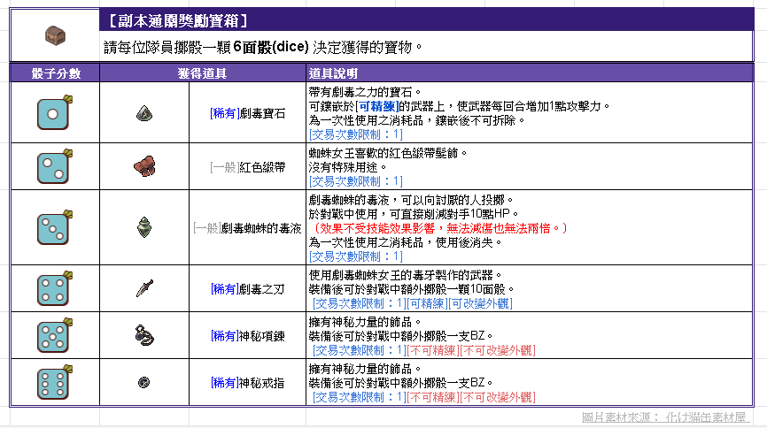Click the green venom bottle icon

tap(144, 227)
